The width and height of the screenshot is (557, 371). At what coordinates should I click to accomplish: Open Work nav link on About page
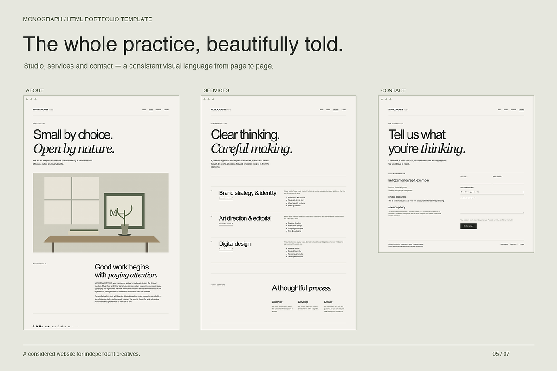144,109
